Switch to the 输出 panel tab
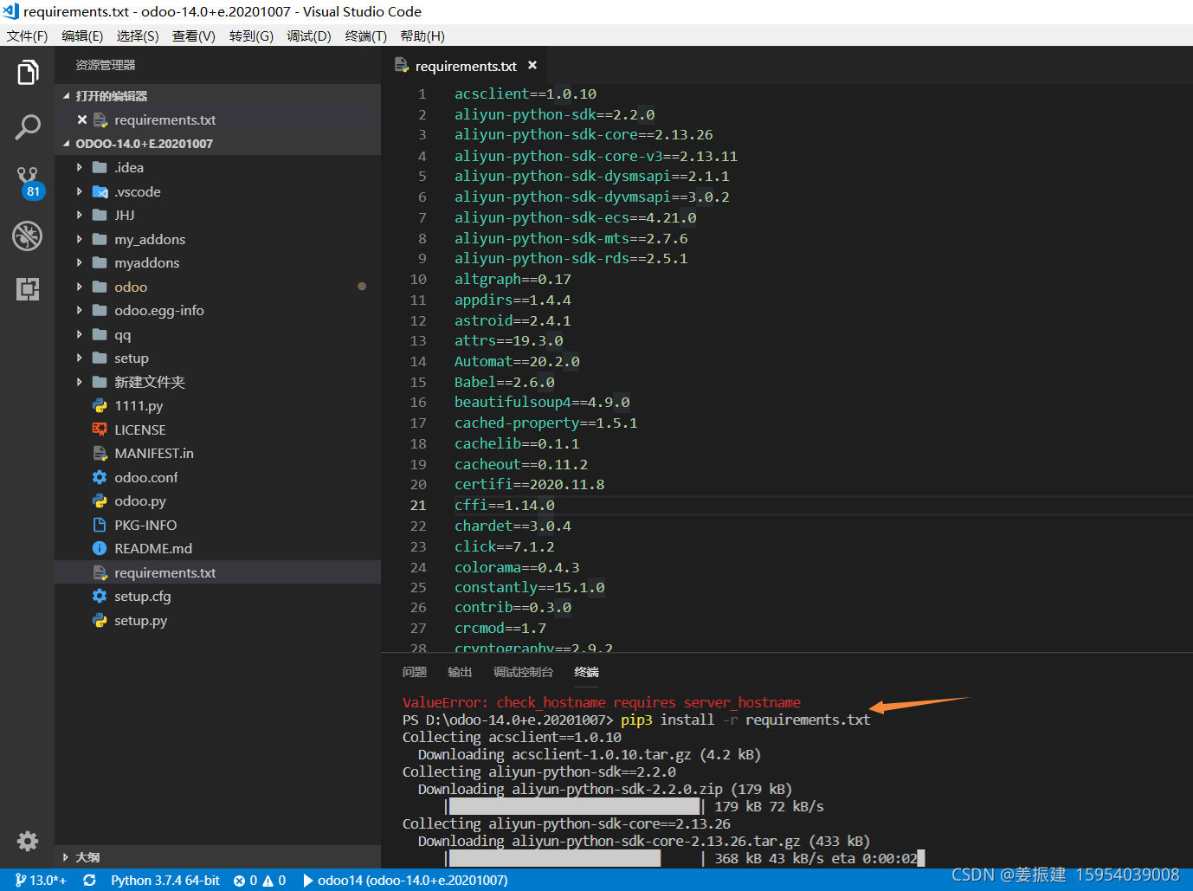Screen dimensions: 1193x891 pos(460,672)
